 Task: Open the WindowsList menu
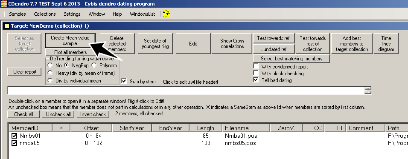click(143, 14)
